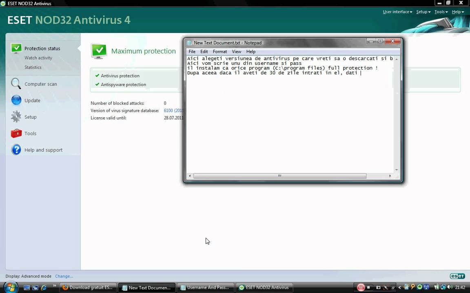Open Statistics under Protection status
The width and height of the screenshot is (470, 293).
[33, 67]
